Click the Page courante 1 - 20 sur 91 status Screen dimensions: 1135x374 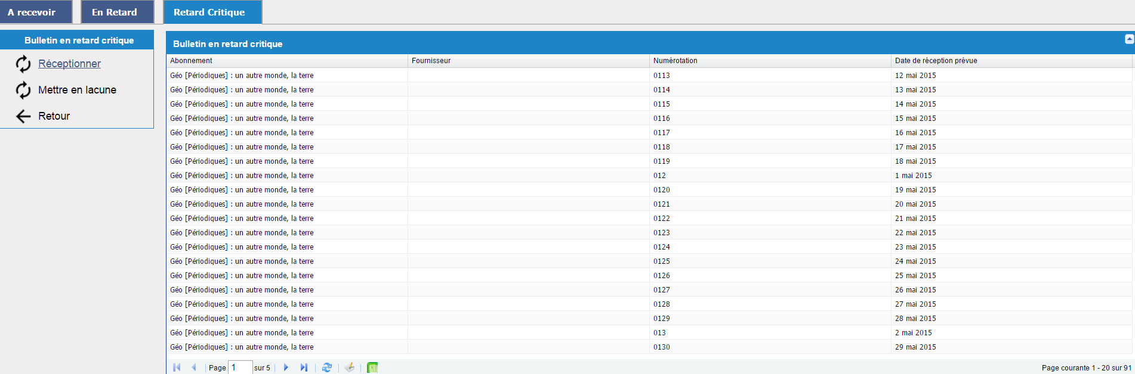click(x=1086, y=368)
